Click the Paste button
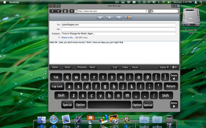The image size is (206, 128). (135, 67)
